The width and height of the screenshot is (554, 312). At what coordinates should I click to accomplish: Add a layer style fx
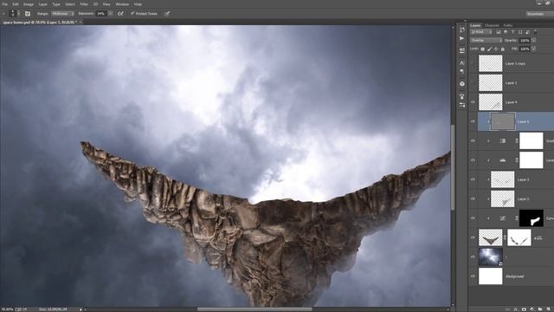point(516,309)
